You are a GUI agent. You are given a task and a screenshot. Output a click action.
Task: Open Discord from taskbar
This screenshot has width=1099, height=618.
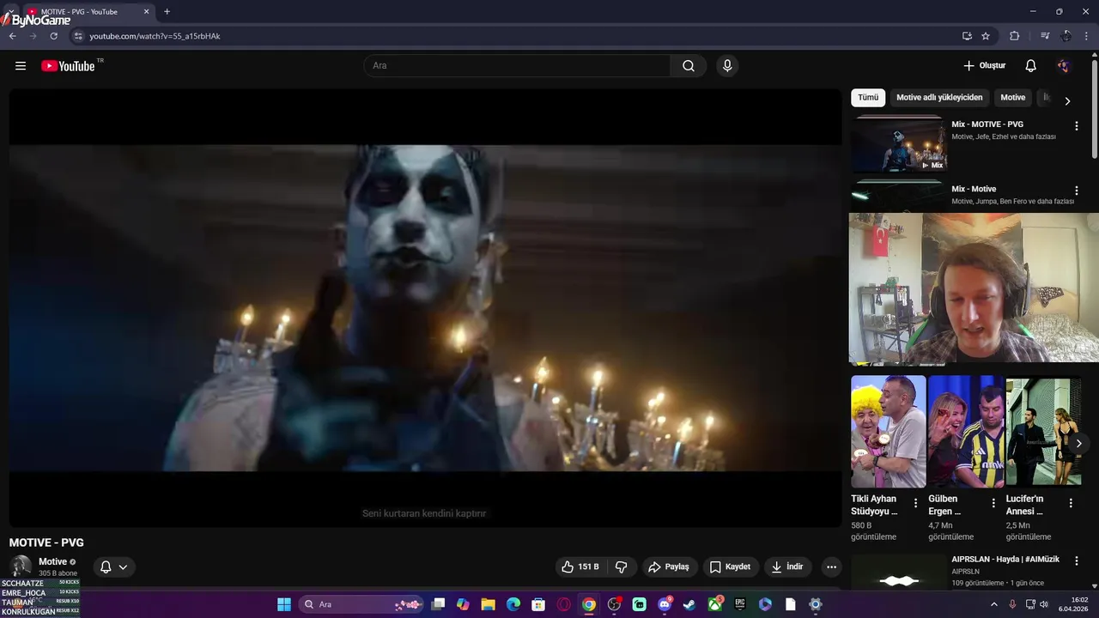point(665,604)
